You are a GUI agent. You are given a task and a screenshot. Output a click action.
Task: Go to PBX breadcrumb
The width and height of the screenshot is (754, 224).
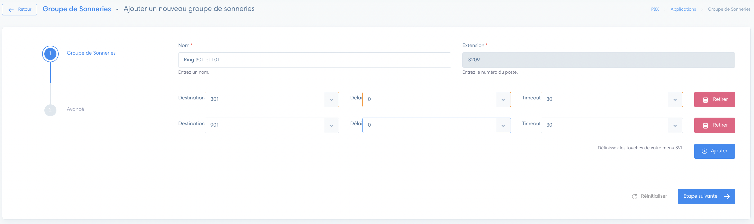(655, 9)
